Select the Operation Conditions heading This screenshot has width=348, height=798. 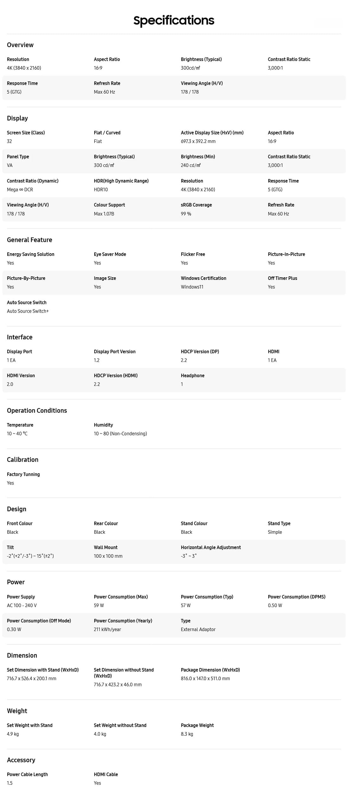click(x=37, y=410)
